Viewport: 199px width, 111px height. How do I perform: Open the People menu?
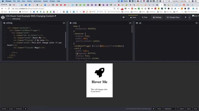pos(45,1)
